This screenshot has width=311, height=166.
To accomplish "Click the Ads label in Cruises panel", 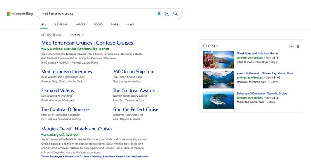I will [x=292, y=47].
